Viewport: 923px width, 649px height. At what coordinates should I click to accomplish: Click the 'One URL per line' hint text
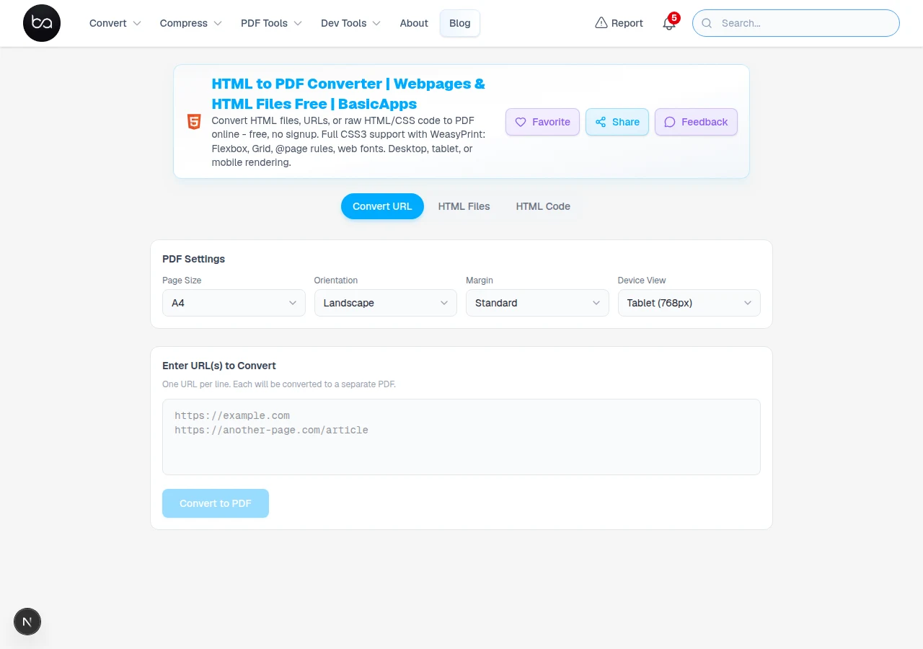tap(279, 384)
